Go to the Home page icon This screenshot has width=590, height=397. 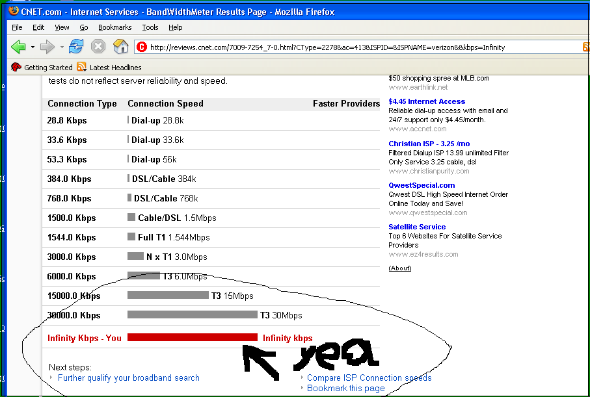pyautogui.click(x=120, y=47)
